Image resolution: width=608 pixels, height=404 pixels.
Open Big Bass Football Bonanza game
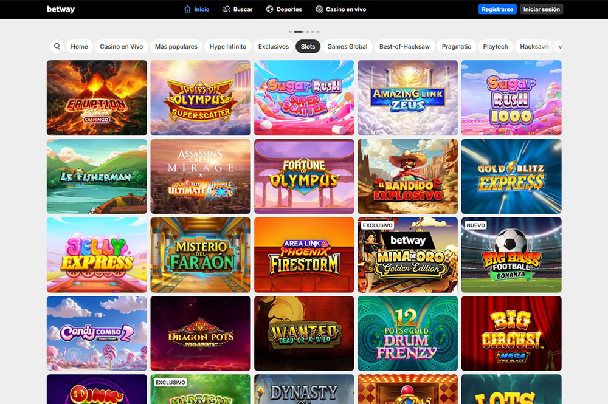(x=511, y=255)
